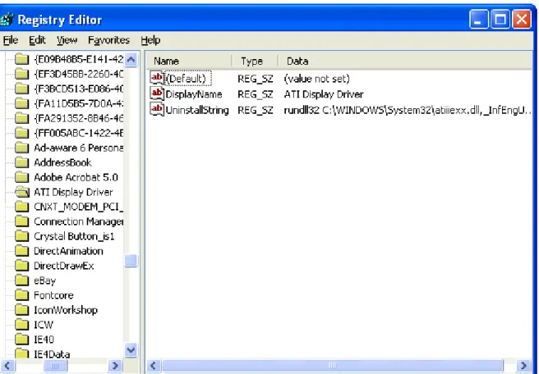Open the Edit menu
The image size is (539, 374).
point(37,40)
